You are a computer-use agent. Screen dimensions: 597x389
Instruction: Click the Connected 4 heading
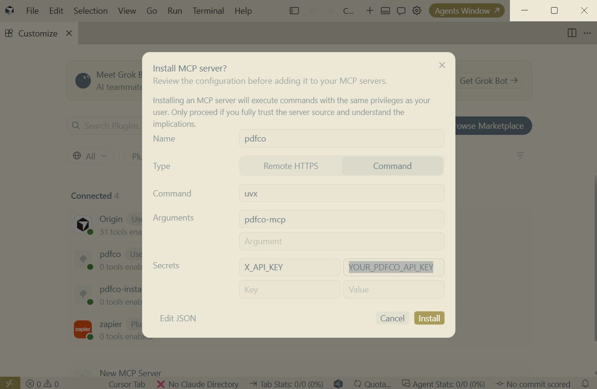(x=95, y=196)
